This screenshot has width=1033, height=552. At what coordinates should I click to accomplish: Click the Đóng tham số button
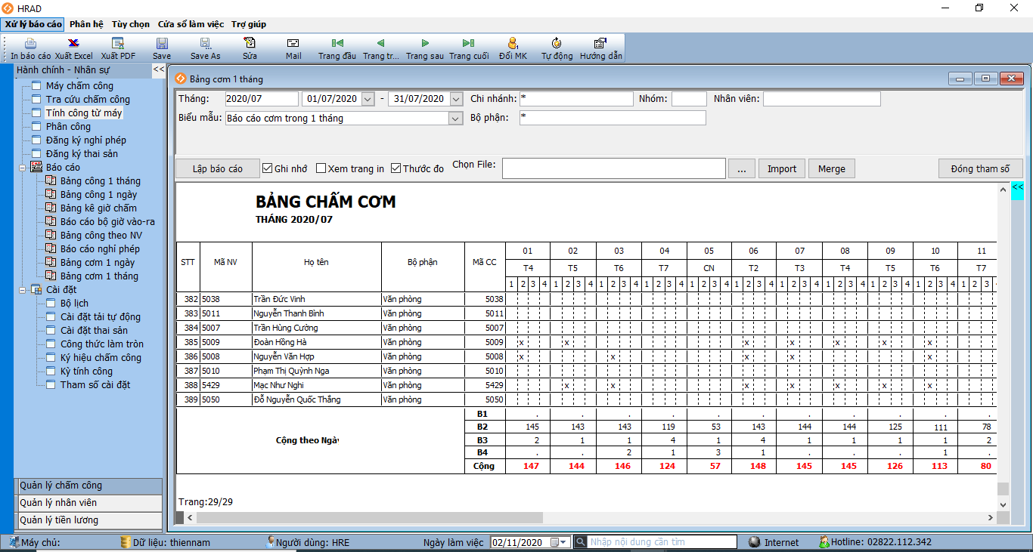coord(980,168)
